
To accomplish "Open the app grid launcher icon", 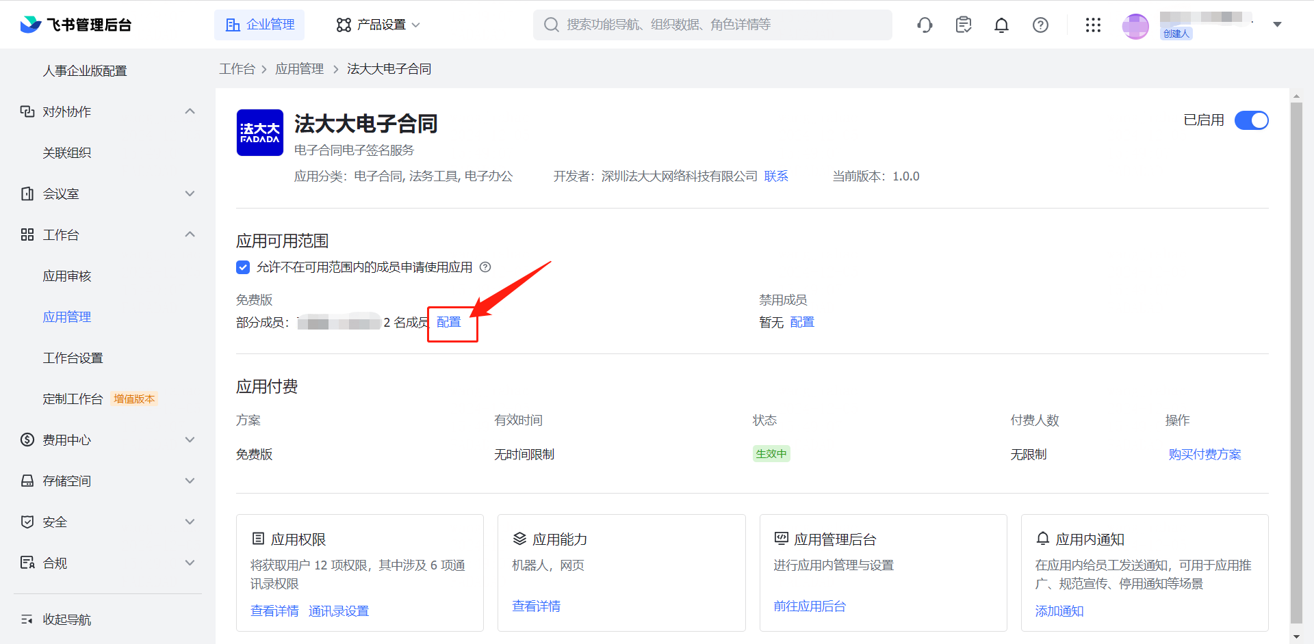I will tap(1093, 25).
